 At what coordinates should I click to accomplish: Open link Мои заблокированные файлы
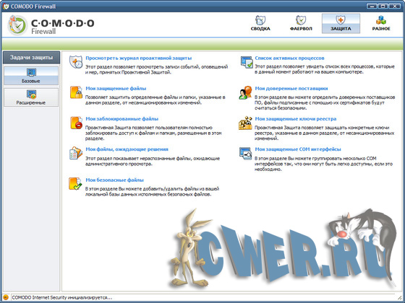click(x=122, y=119)
